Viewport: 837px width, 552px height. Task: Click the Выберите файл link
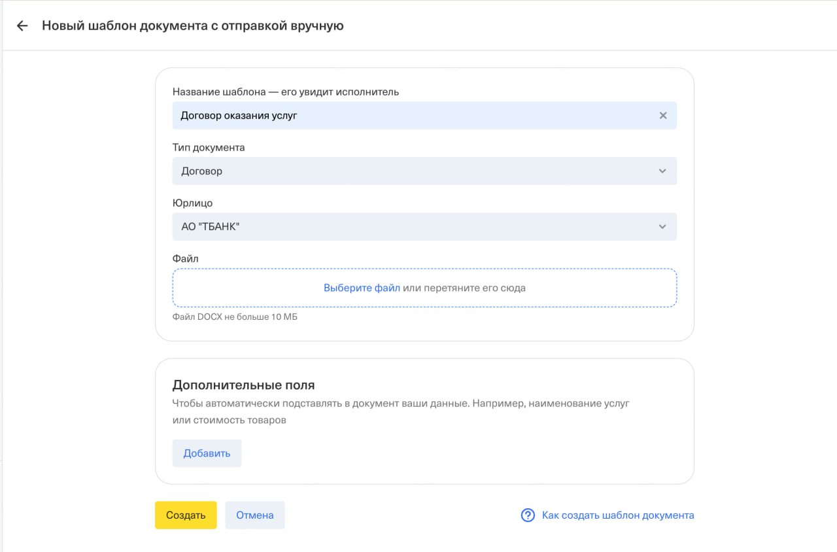point(362,288)
